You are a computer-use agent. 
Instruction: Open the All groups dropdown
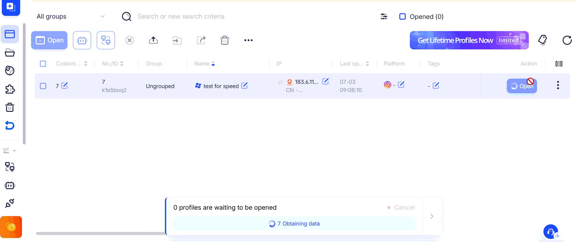tap(71, 16)
